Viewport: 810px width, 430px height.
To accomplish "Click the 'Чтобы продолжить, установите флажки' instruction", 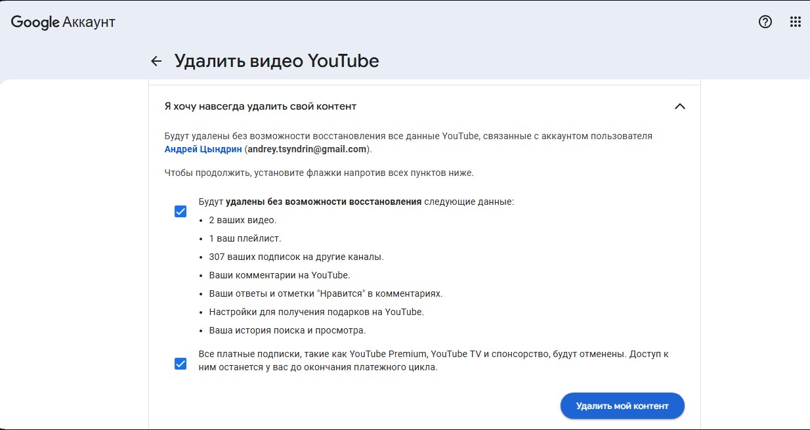I will [x=319, y=173].
